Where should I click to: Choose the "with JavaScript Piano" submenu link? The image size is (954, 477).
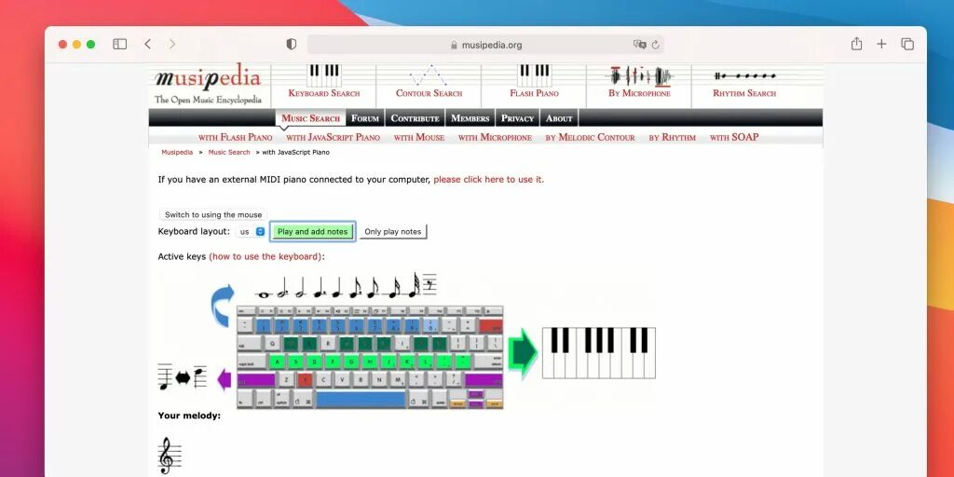(333, 138)
